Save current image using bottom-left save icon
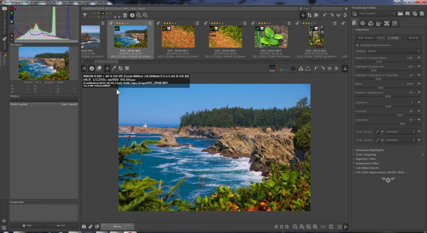 [x=84, y=226]
